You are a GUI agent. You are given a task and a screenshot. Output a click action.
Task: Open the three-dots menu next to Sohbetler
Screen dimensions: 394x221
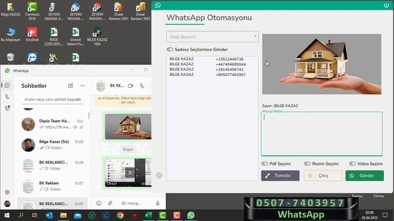82,86
